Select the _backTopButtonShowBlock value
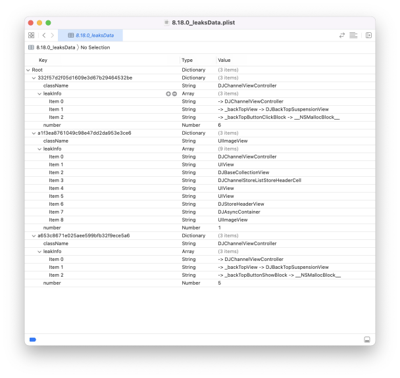Viewport: 400px width, 378px height. (280, 275)
